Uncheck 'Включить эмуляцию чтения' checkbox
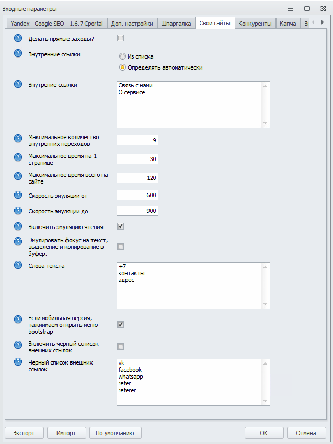Image resolution: width=333 pixels, height=444 pixels. pos(121,226)
